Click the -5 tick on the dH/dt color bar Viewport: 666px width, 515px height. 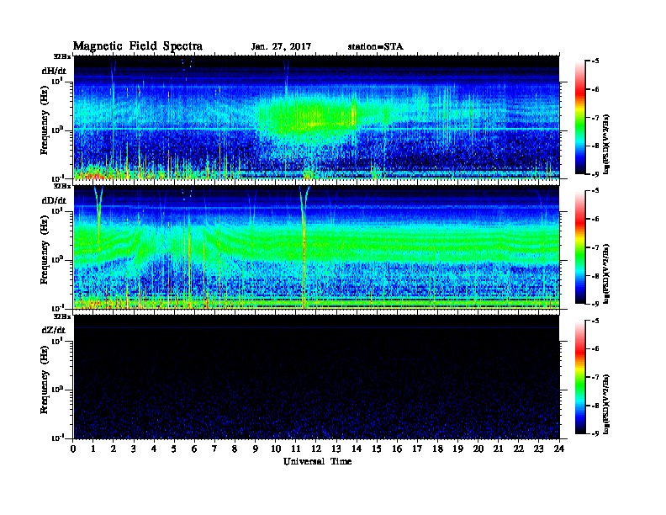595,61
